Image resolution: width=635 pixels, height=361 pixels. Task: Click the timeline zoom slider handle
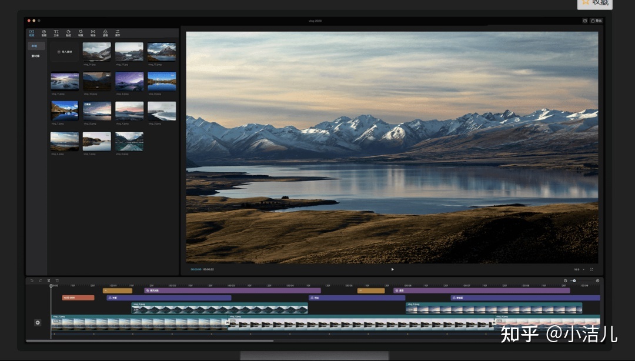(574, 280)
